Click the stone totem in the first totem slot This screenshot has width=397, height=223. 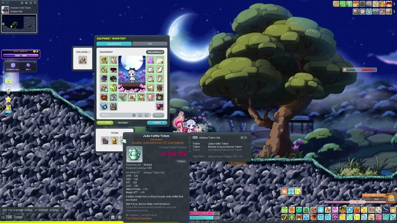coord(105,141)
